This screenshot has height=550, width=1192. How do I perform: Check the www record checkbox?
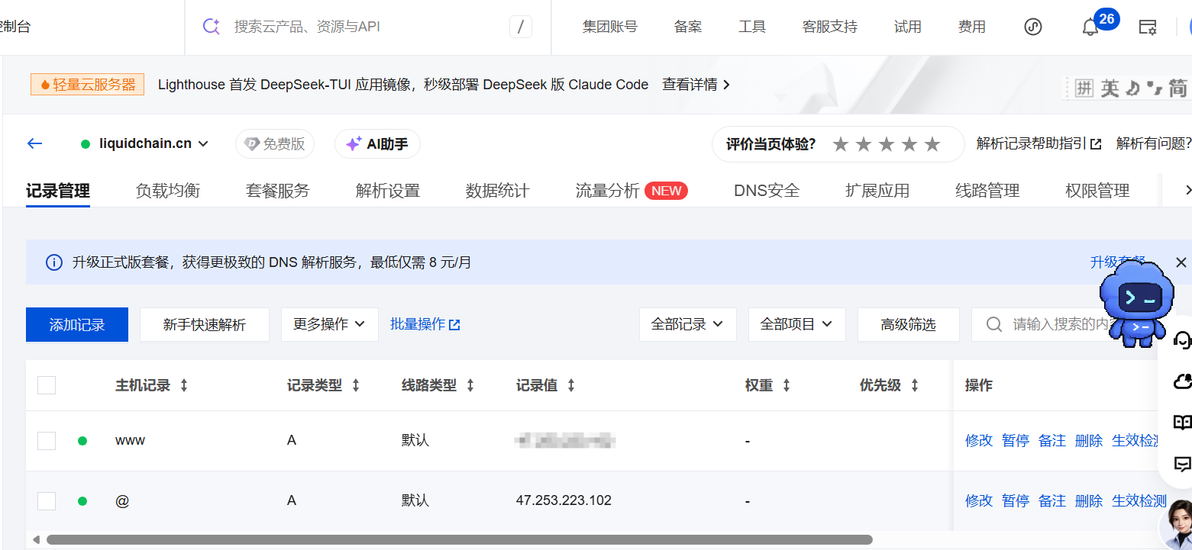click(x=47, y=440)
